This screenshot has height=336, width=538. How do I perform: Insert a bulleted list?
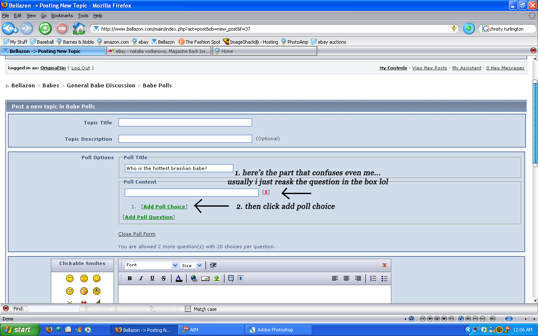[384, 278]
